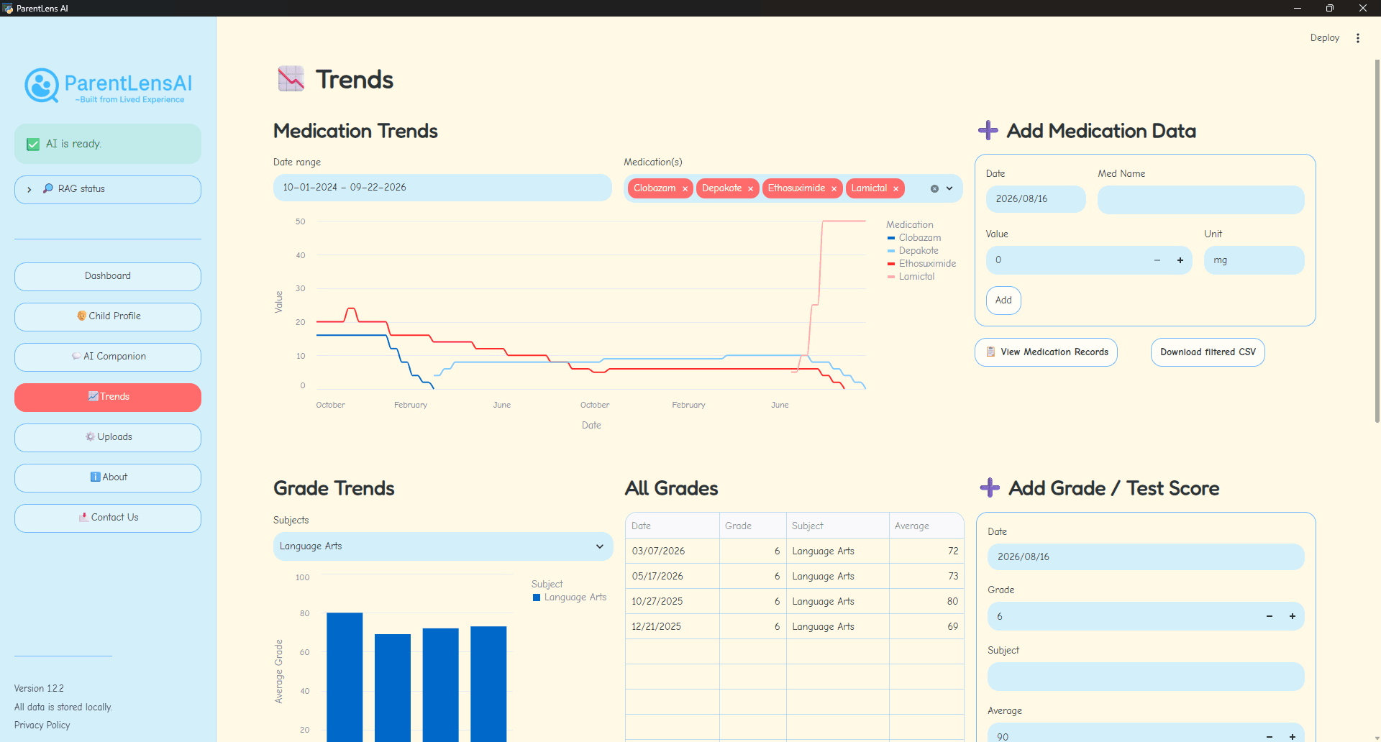Increase the Grade value with plus

point(1293,616)
